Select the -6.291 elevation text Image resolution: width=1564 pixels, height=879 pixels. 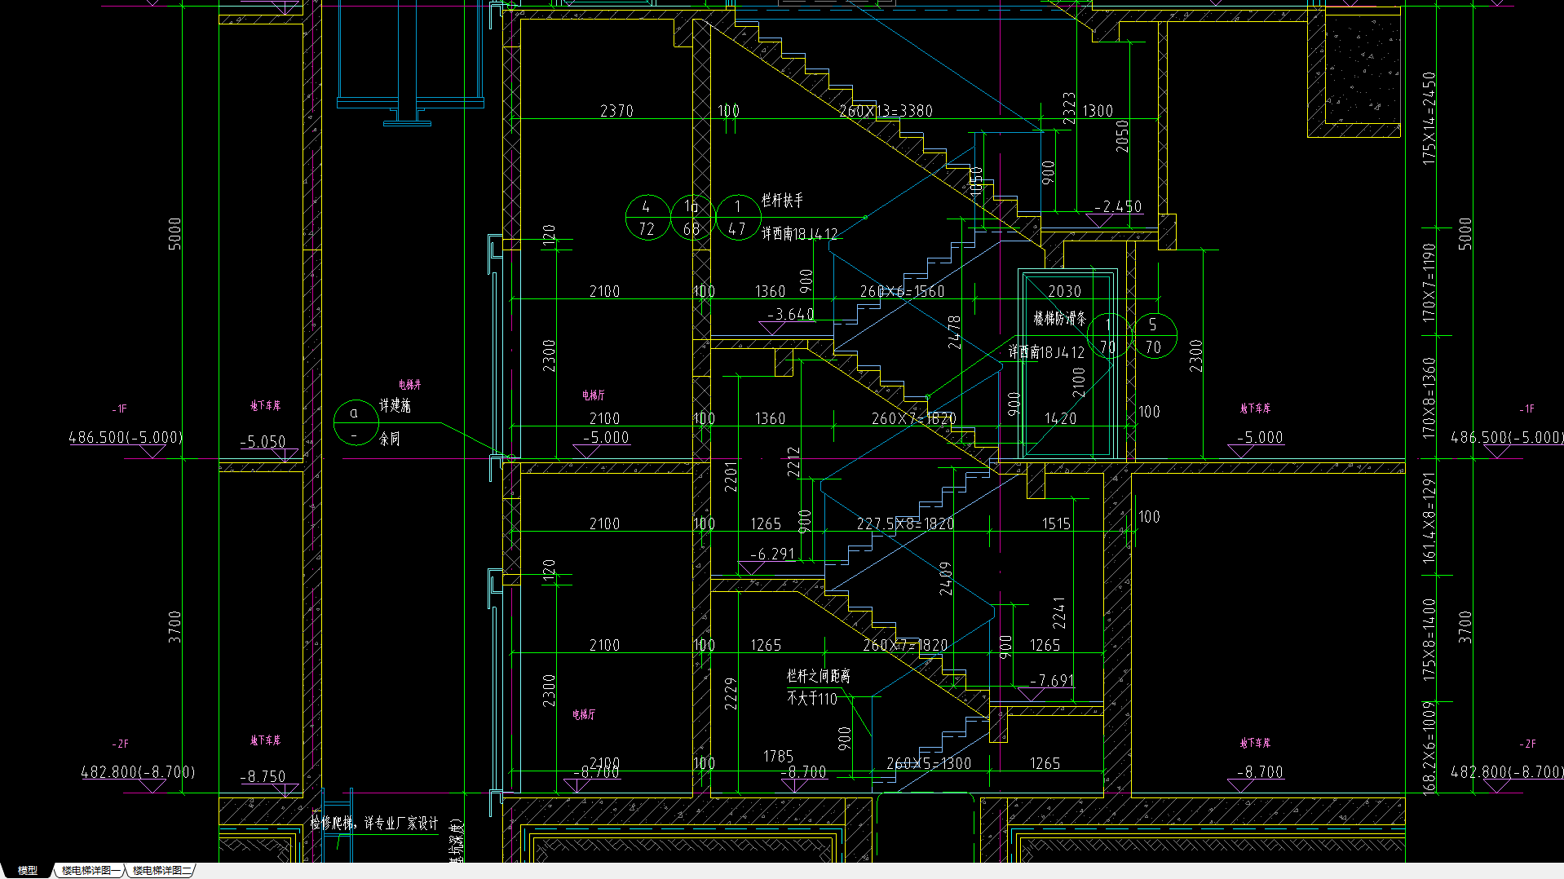point(772,554)
